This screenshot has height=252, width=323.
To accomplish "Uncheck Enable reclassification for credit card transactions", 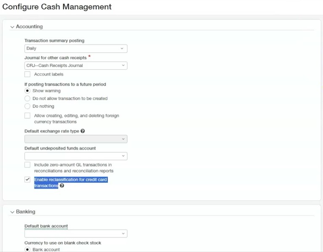I will pyautogui.click(x=27, y=179).
